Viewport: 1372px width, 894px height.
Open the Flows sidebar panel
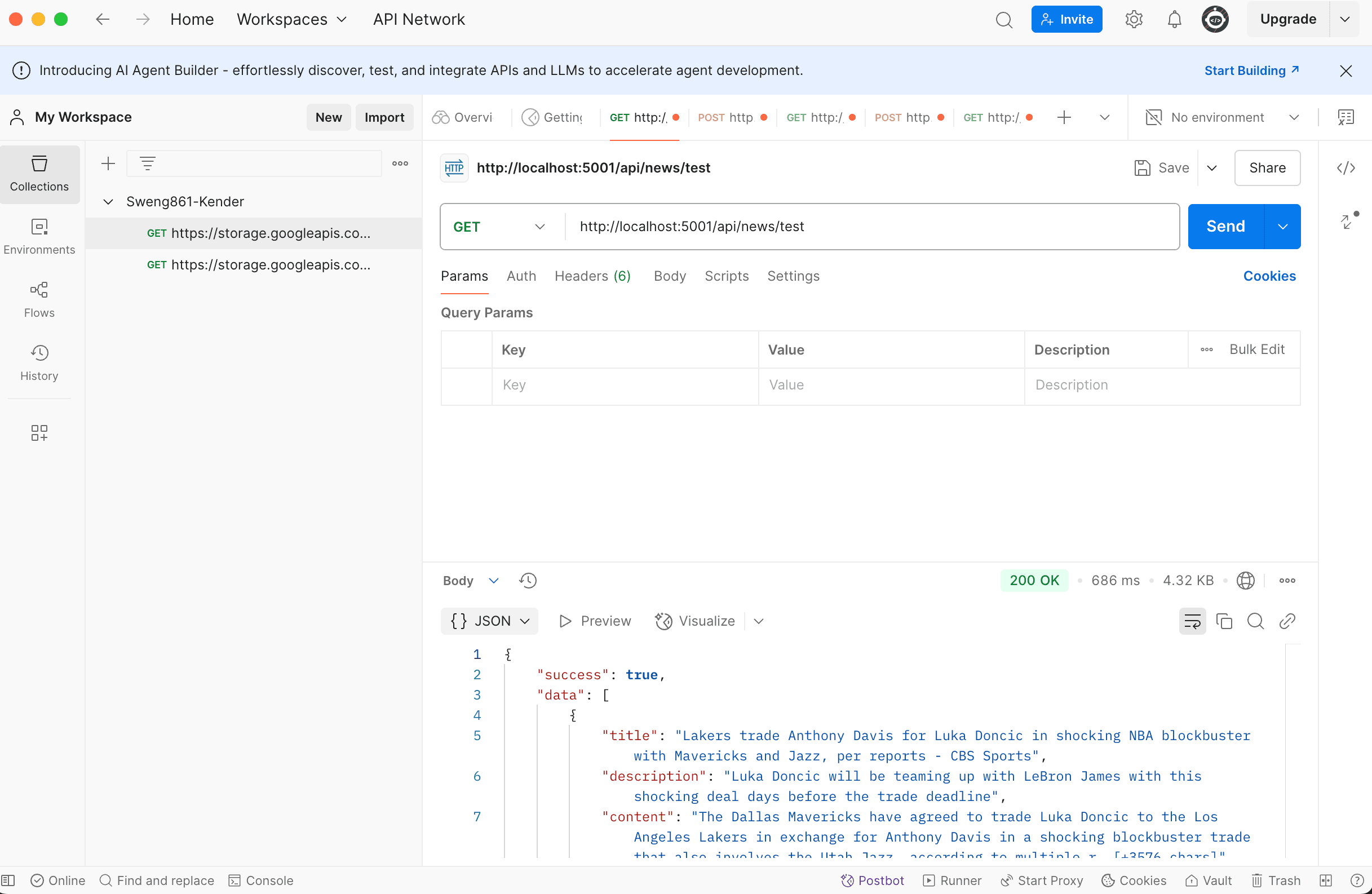click(x=39, y=300)
